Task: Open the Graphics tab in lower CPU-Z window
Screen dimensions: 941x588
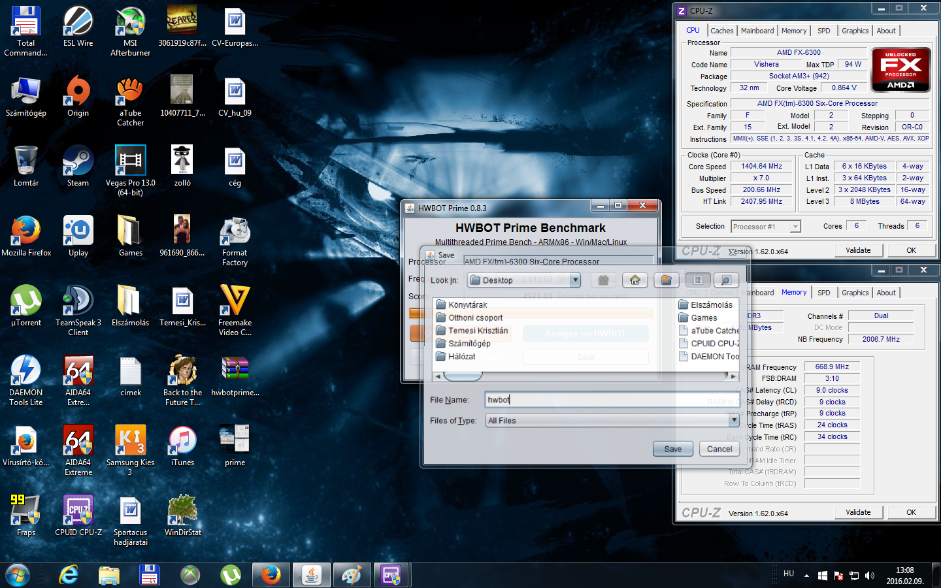Action: point(855,293)
